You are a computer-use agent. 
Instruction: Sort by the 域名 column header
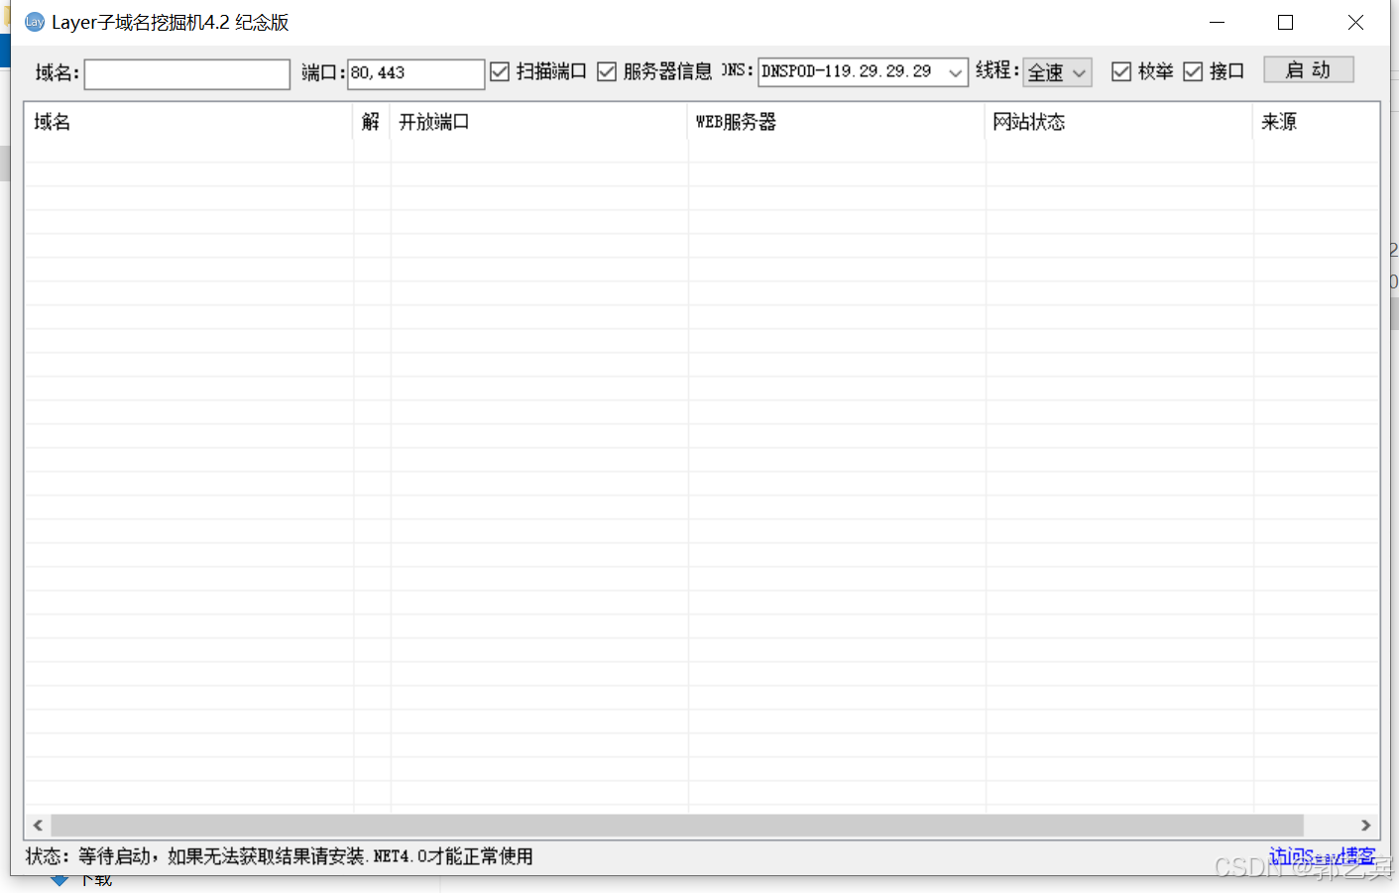tap(188, 122)
